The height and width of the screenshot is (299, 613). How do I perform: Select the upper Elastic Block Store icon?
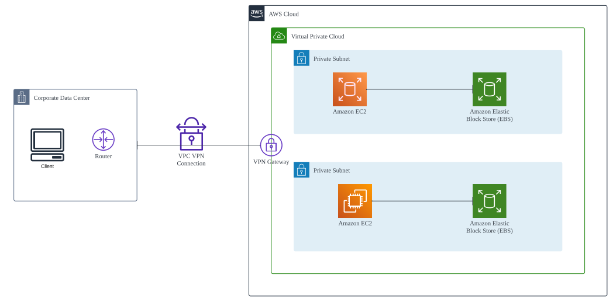click(x=490, y=89)
